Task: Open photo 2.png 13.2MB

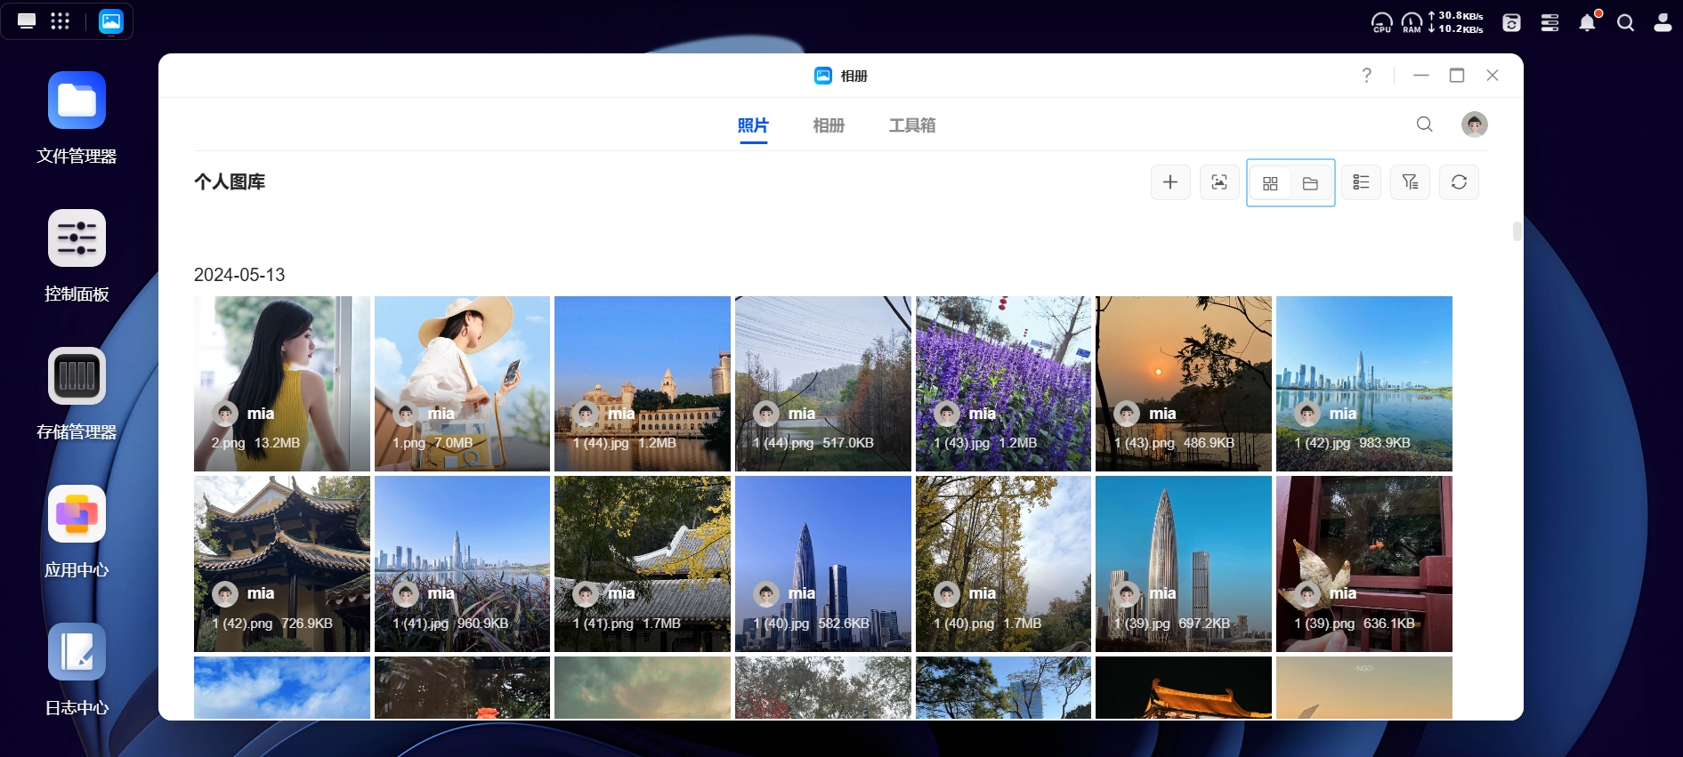Action: pos(282,383)
